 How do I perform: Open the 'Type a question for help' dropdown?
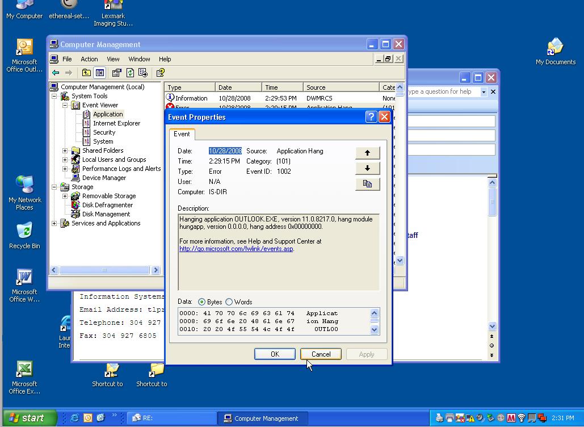coord(484,91)
